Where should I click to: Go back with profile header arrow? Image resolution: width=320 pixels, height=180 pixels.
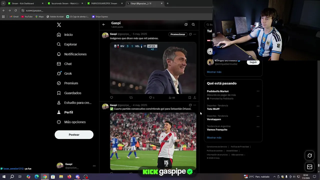pyautogui.click(x=104, y=24)
